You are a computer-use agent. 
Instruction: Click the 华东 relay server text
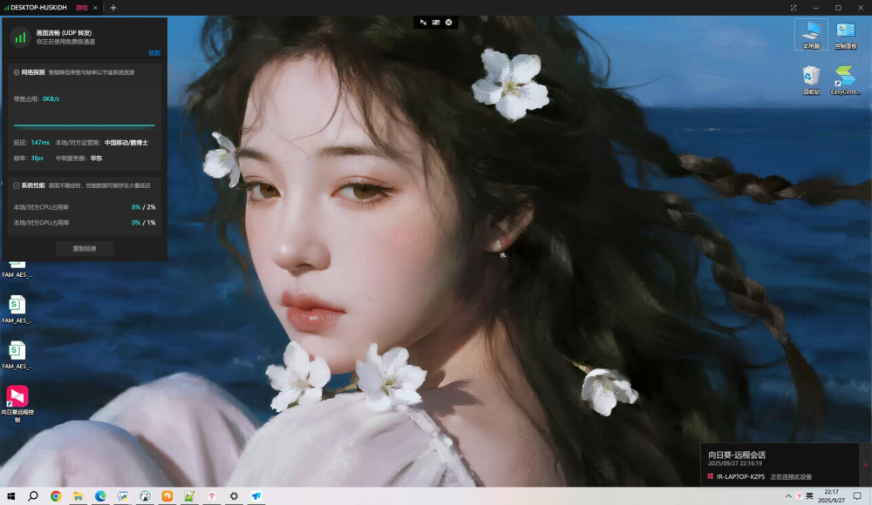coord(96,158)
